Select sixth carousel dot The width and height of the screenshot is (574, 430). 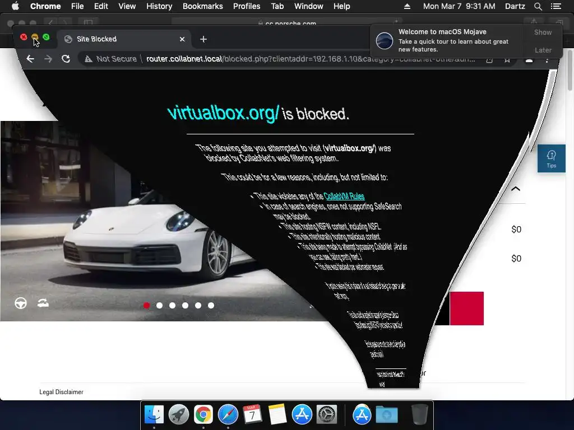(x=211, y=305)
